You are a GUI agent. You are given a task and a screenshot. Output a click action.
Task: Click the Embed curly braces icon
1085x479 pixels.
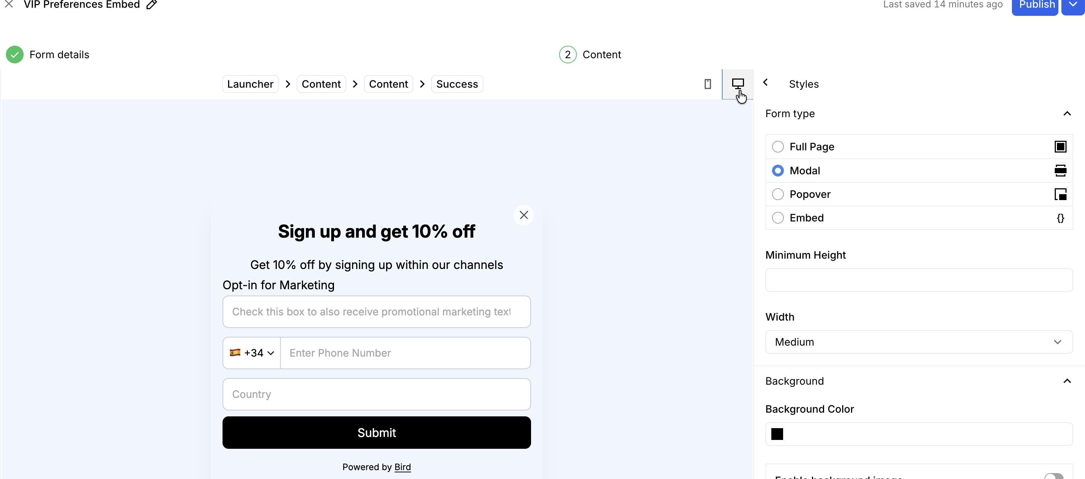(x=1060, y=218)
